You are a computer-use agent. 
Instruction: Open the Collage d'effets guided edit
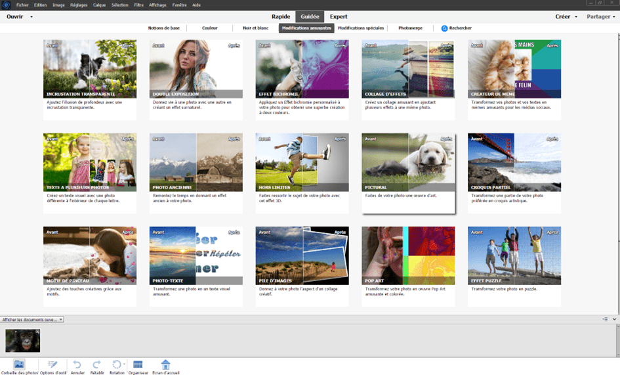coord(408,79)
